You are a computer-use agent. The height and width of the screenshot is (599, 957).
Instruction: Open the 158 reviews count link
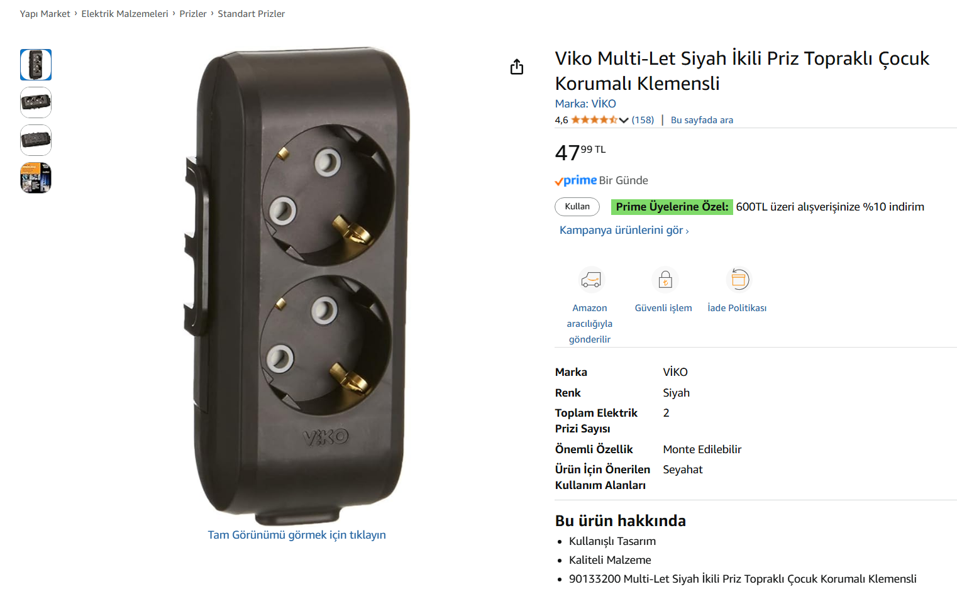tap(643, 120)
